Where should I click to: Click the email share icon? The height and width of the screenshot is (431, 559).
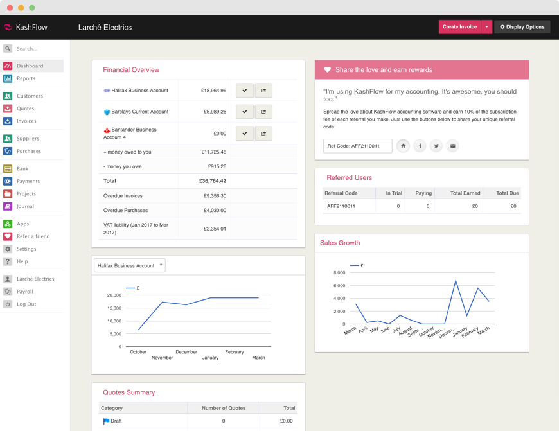453,146
